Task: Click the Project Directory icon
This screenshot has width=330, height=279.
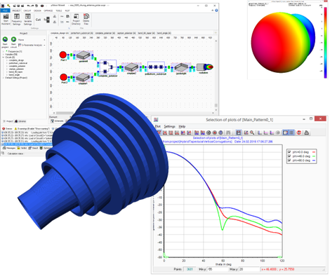Action: (x=76, y=19)
